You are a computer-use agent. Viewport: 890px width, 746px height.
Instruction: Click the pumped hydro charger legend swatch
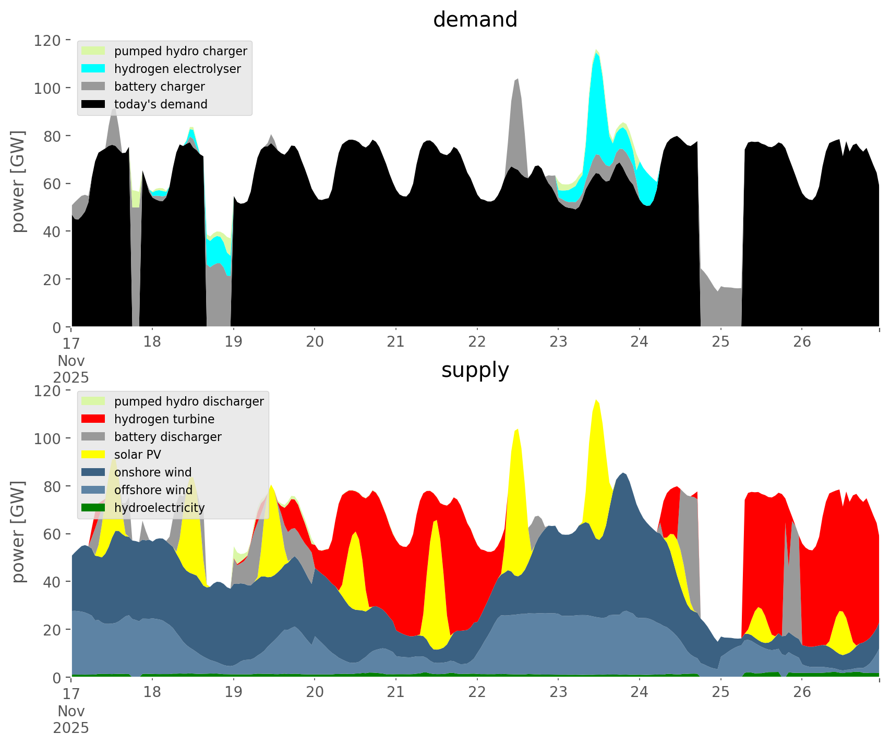pos(93,51)
